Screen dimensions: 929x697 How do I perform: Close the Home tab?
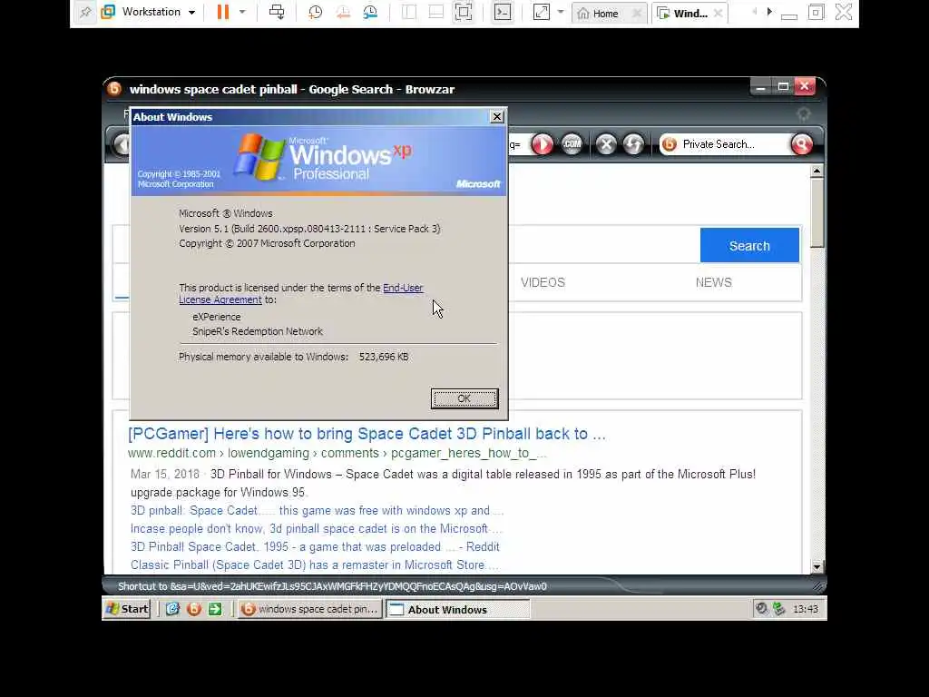[x=637, y=13]
